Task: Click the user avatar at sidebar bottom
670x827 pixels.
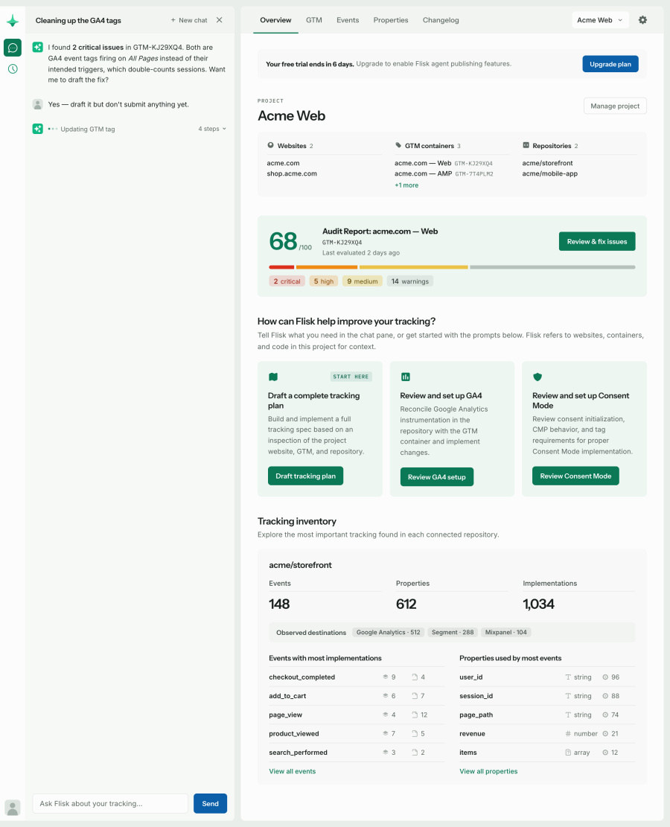Action: [13, 808]
